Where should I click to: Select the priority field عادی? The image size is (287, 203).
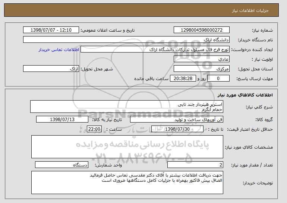click(202, 59)
